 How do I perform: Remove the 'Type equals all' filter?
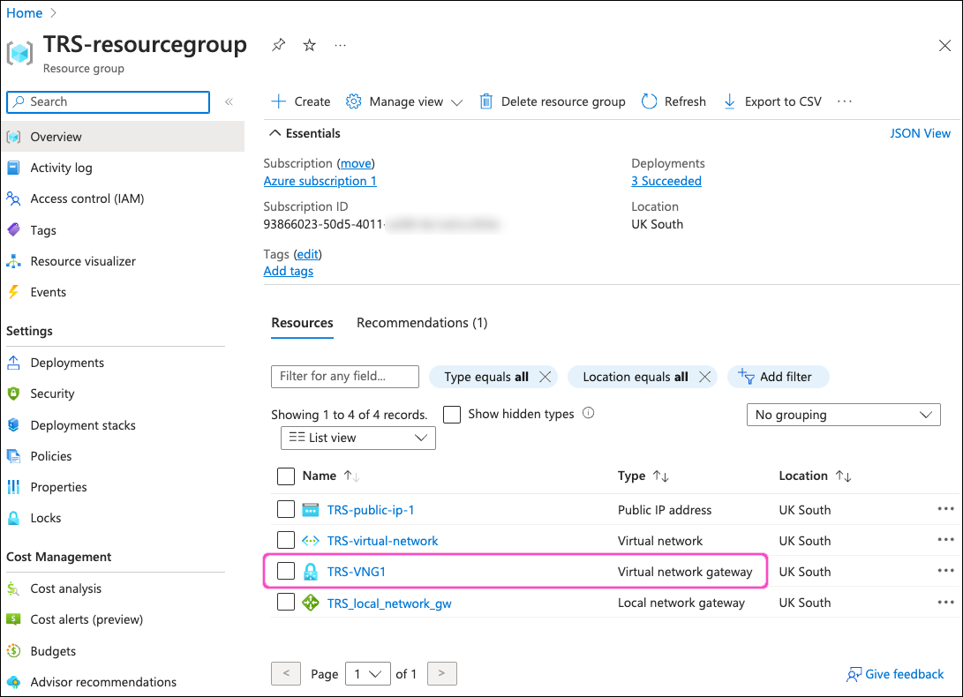pyautogui.click(x=545, y=377)
